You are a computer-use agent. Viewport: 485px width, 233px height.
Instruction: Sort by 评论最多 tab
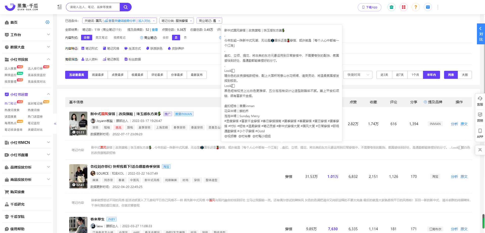tap(157, 75)
